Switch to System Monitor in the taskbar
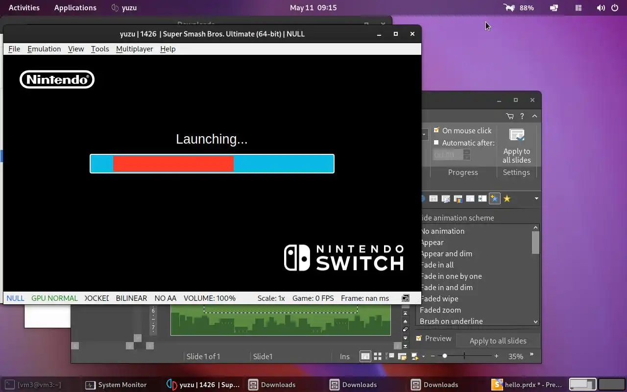The height and width of the screenshot is (392, 627). click(116, 385)
